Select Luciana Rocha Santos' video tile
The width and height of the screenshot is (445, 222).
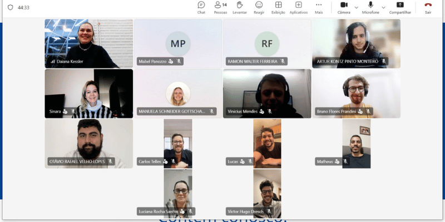(178, 194)
